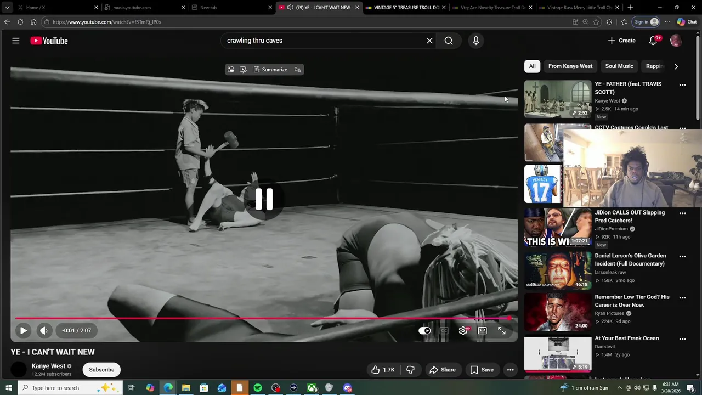This screenshot has width=702, height=395.
Task: Share this video
Action: click(x=443, y=370)
